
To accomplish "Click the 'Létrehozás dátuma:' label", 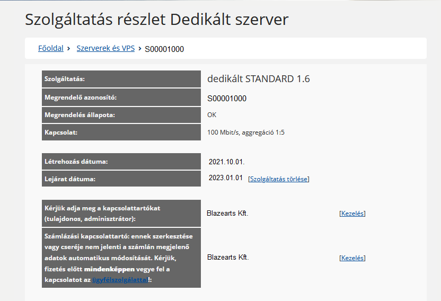I will pos(121,162).
